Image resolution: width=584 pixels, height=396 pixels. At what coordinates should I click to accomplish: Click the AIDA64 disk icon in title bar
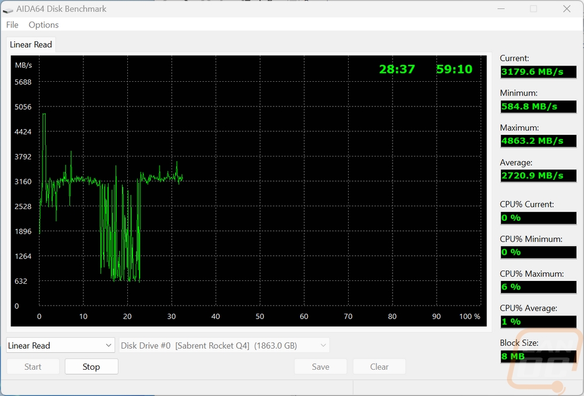coord(8,9)
